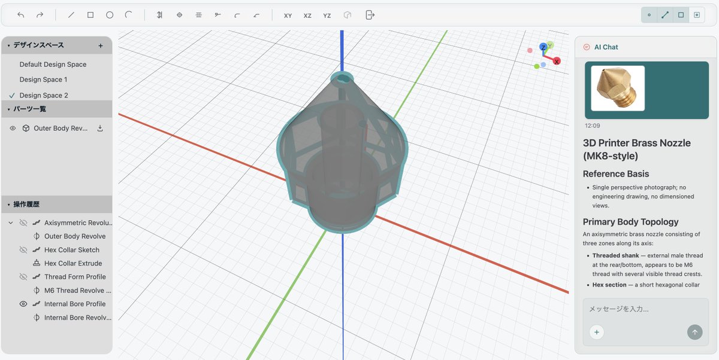The height and width of the screenshot is (360, 719).
Task: Select the Rectangle sketch tool
Action: [x=90, y=15]
